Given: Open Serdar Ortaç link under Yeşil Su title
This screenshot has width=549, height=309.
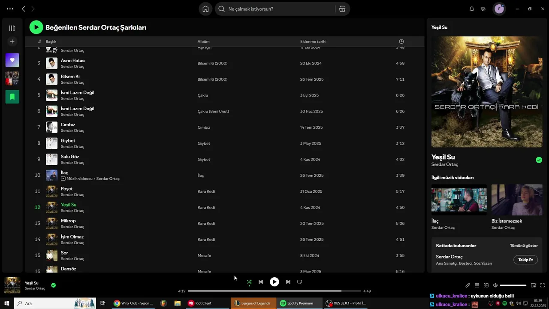Looking at the screenshot, I should pyautogui.click(x=445, y=164).
